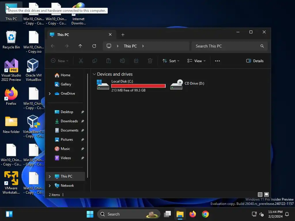Open Documents in navigation pane
This screenshot has height=221, width=295.
[x=65, y=130]
